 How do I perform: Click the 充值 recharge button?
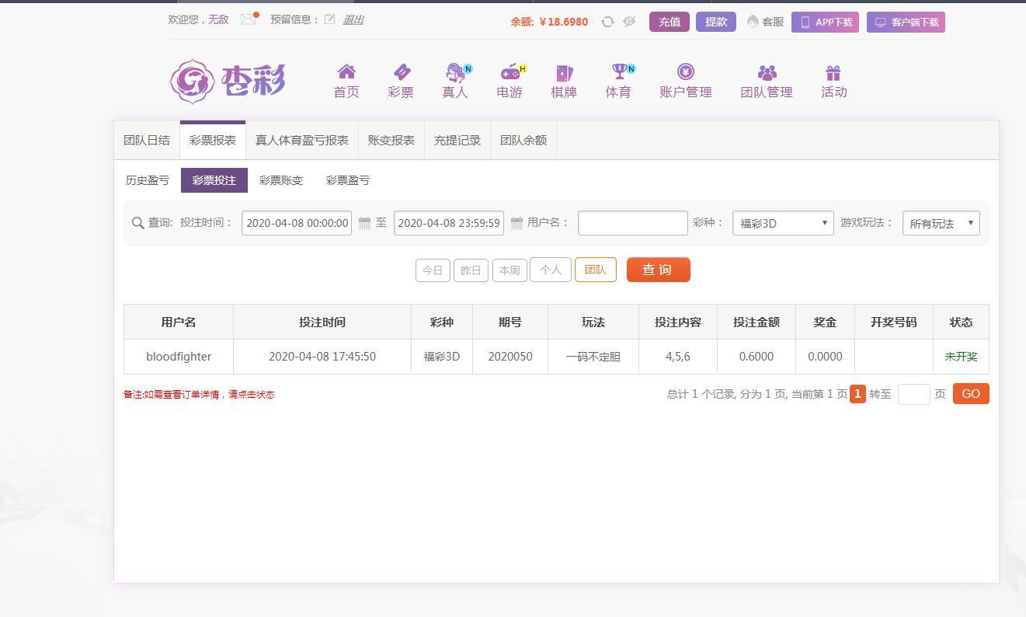pos(670,22)
